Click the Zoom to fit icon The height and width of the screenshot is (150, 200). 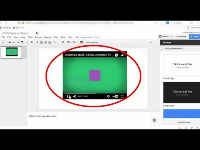[x=28, y=42]
